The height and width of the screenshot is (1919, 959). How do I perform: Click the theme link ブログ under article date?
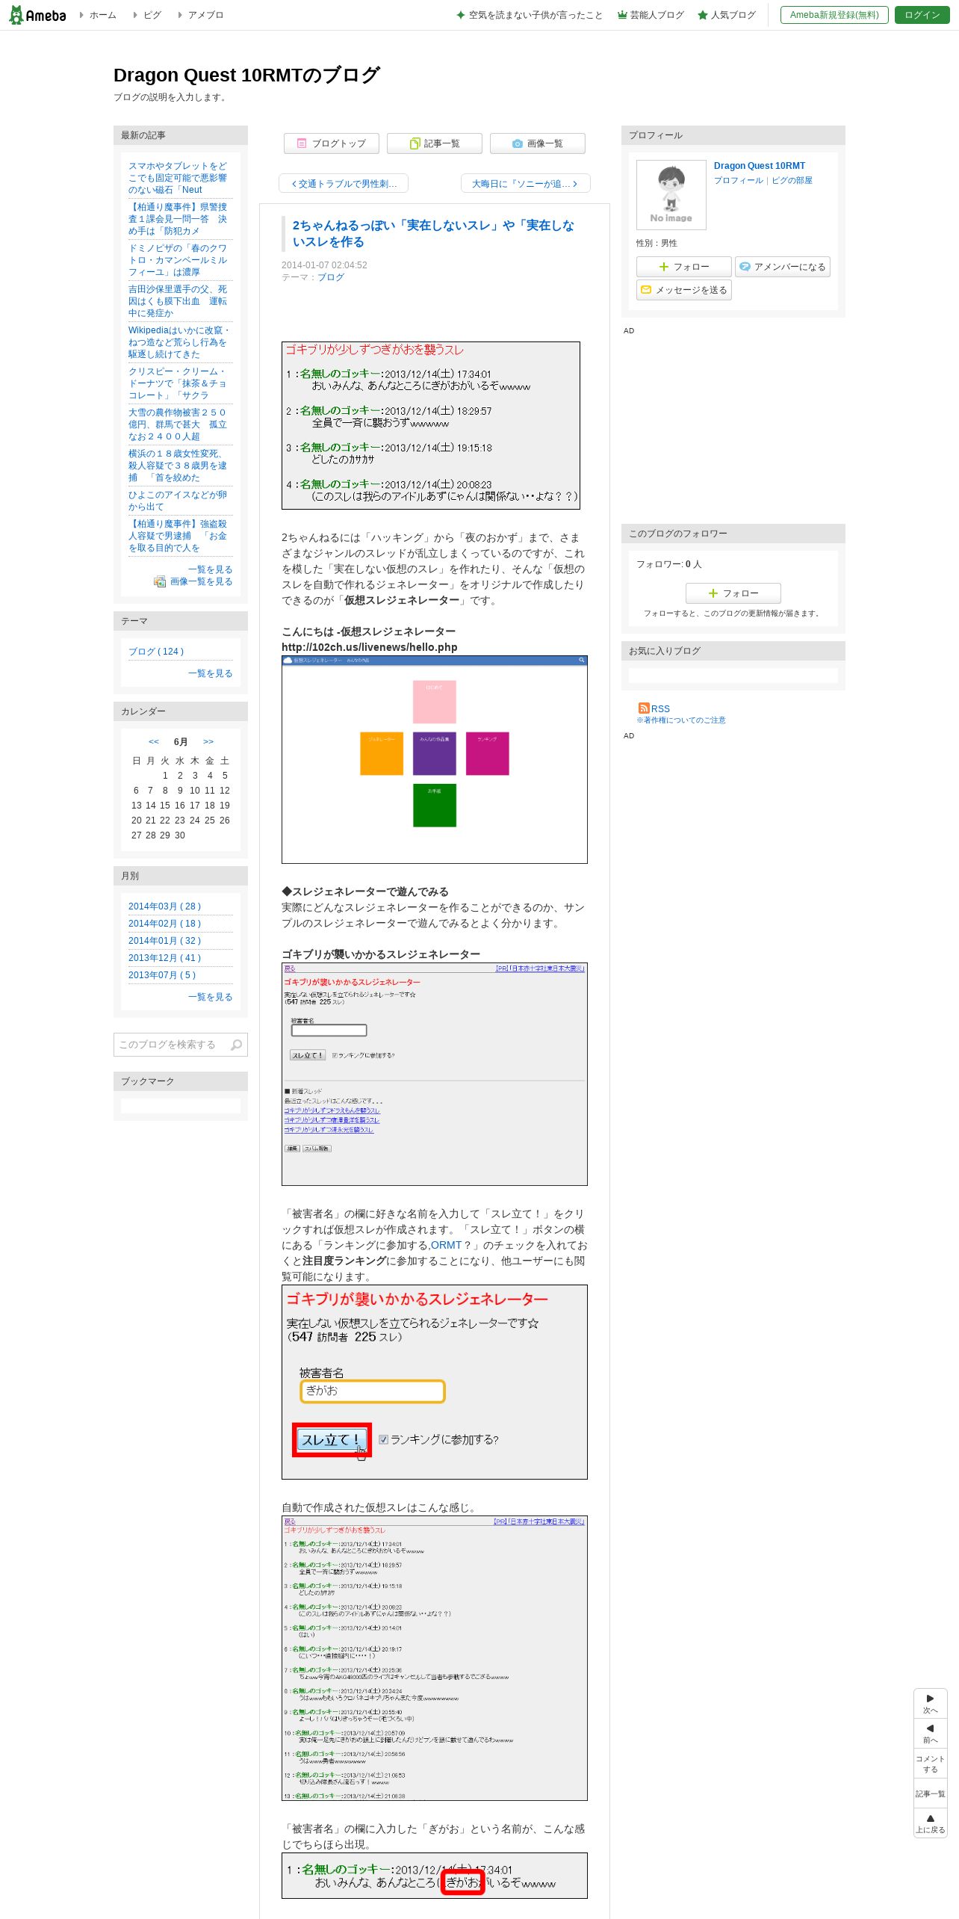coord(331,277)
